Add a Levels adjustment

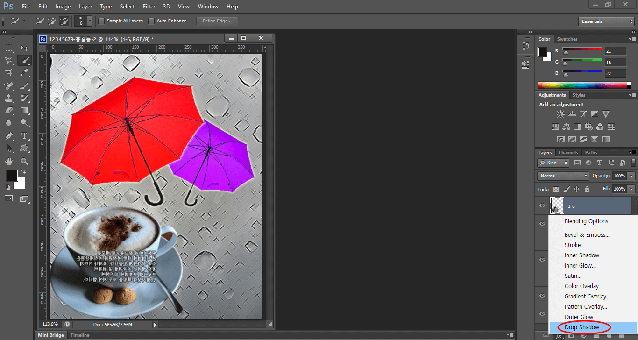click(572, 114)
